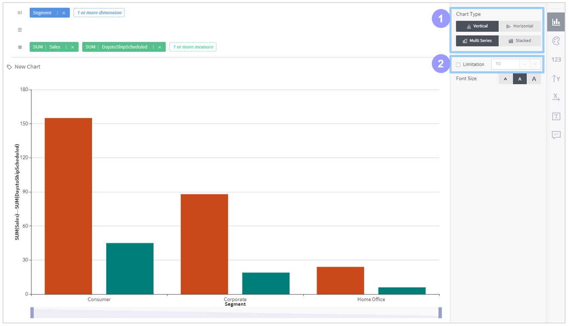Image resolution: width=569 pixels, height=326 pixels.
Task: Click the left handle of zoom slider
Action: [x=32, y=313]
